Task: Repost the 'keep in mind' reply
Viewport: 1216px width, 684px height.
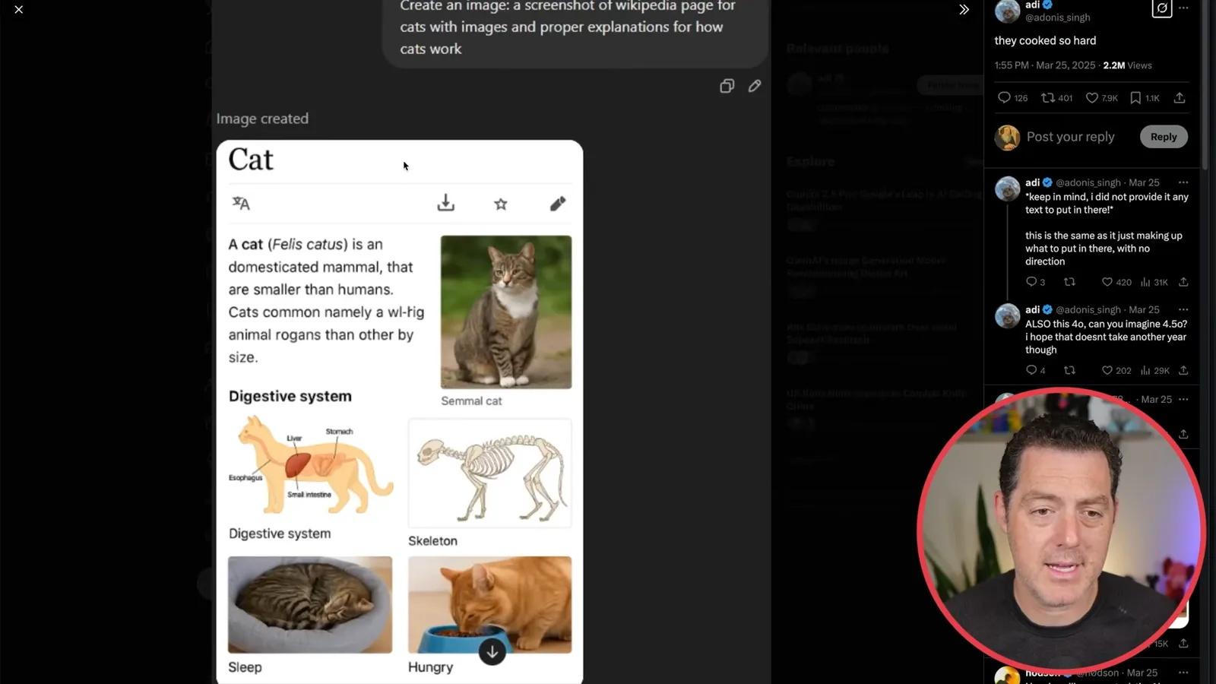Action: point(1069,282)
